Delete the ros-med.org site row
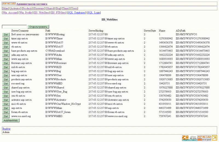Viewport: 219px width, 142px height. [x=6, y=84]
